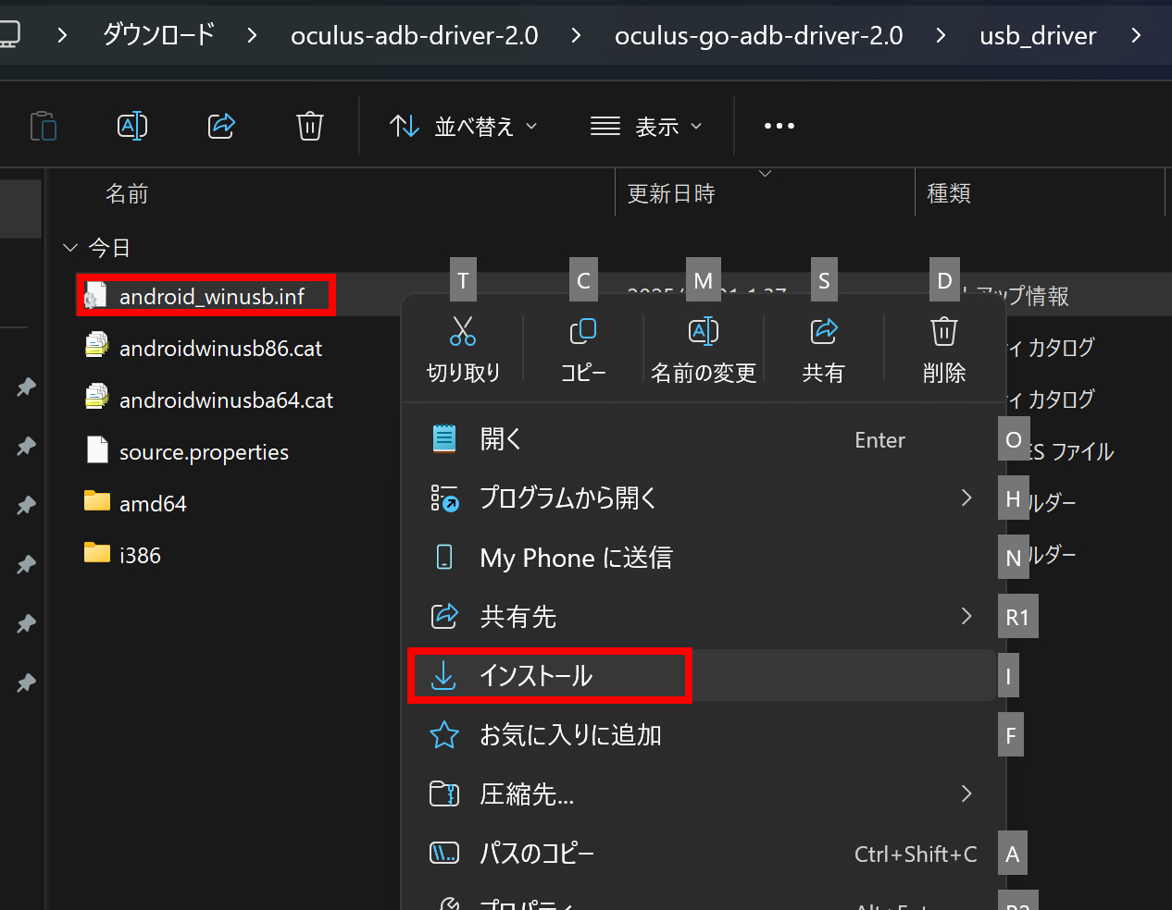
Task: Click the Rename (名前の変更) icon in context menu
Action: 704,332
